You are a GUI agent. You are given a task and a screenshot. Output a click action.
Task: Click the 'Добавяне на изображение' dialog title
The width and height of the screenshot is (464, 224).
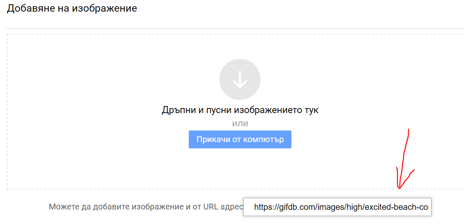(72, 8)
